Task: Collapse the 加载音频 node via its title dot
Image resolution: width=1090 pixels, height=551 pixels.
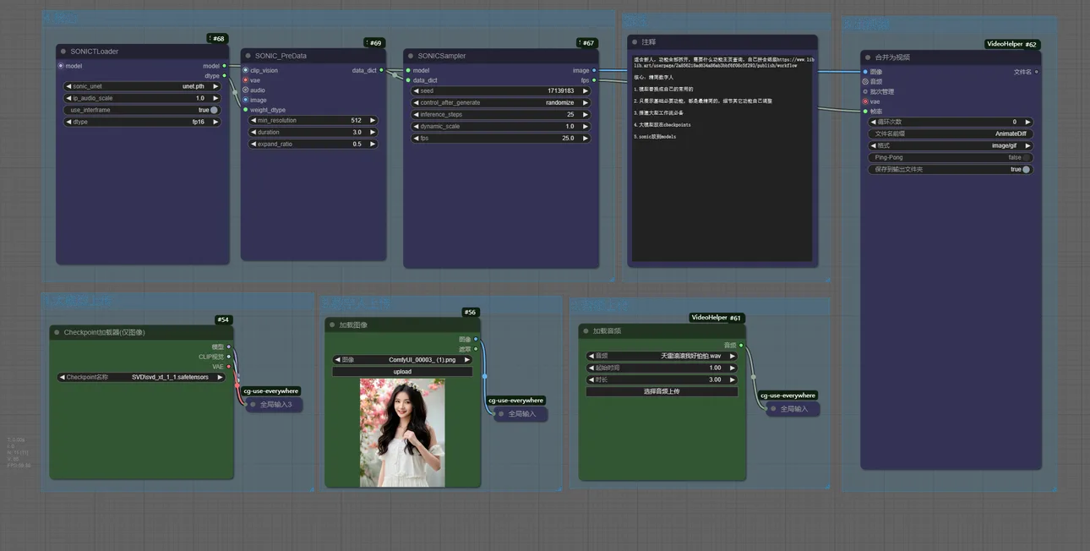Action: tap(586, 331)
